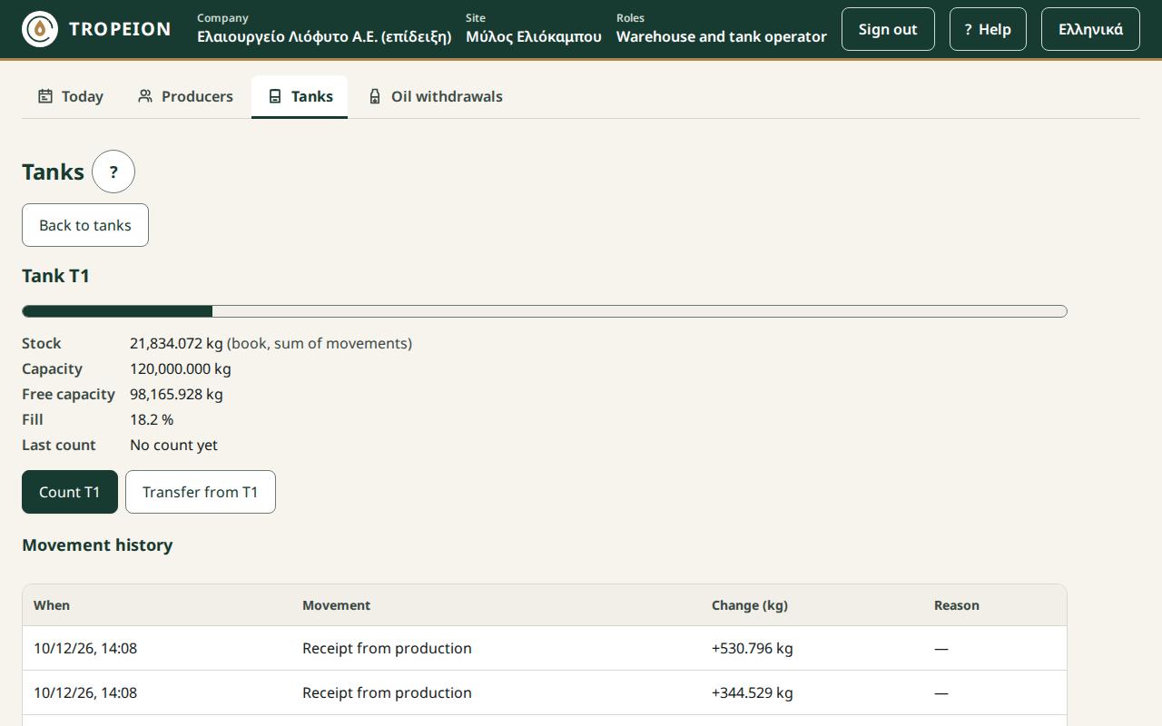The image size is (1162, 726).
Task: Click Transfer from T1 button
Action: (201, 492)
